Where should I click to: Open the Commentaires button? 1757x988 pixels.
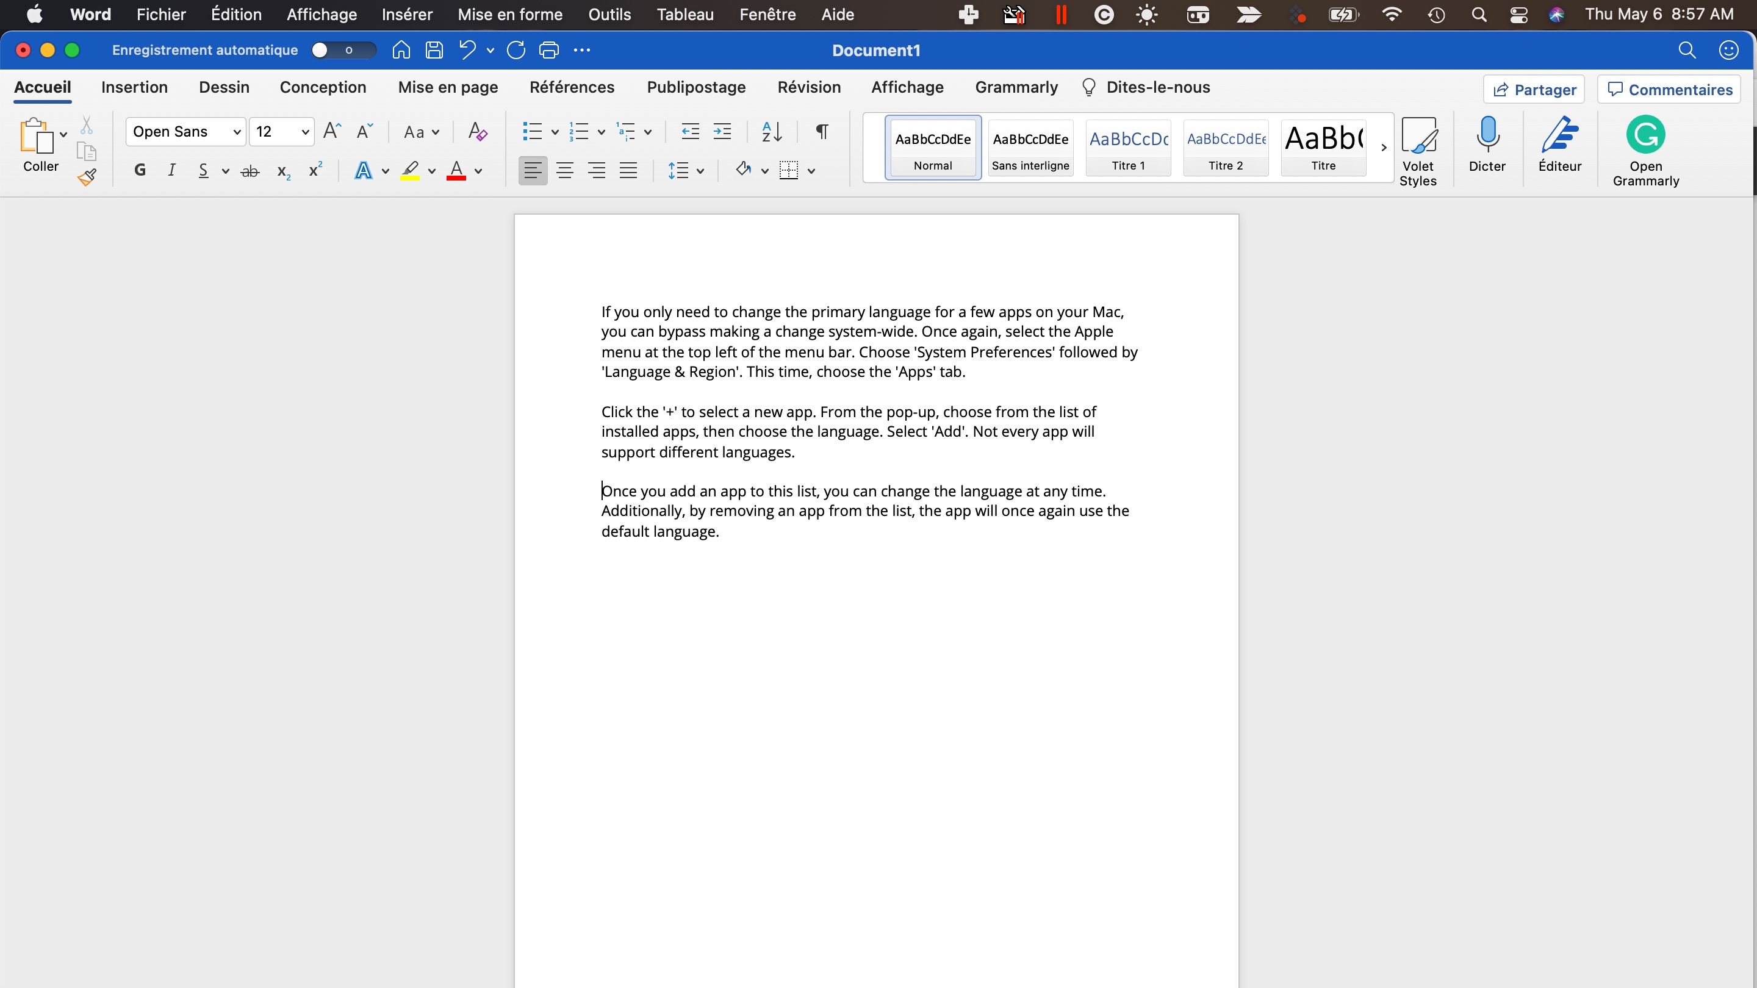[1669, 89]
